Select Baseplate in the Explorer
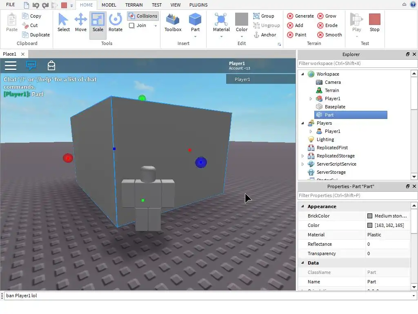 click(x=335, y=107)
